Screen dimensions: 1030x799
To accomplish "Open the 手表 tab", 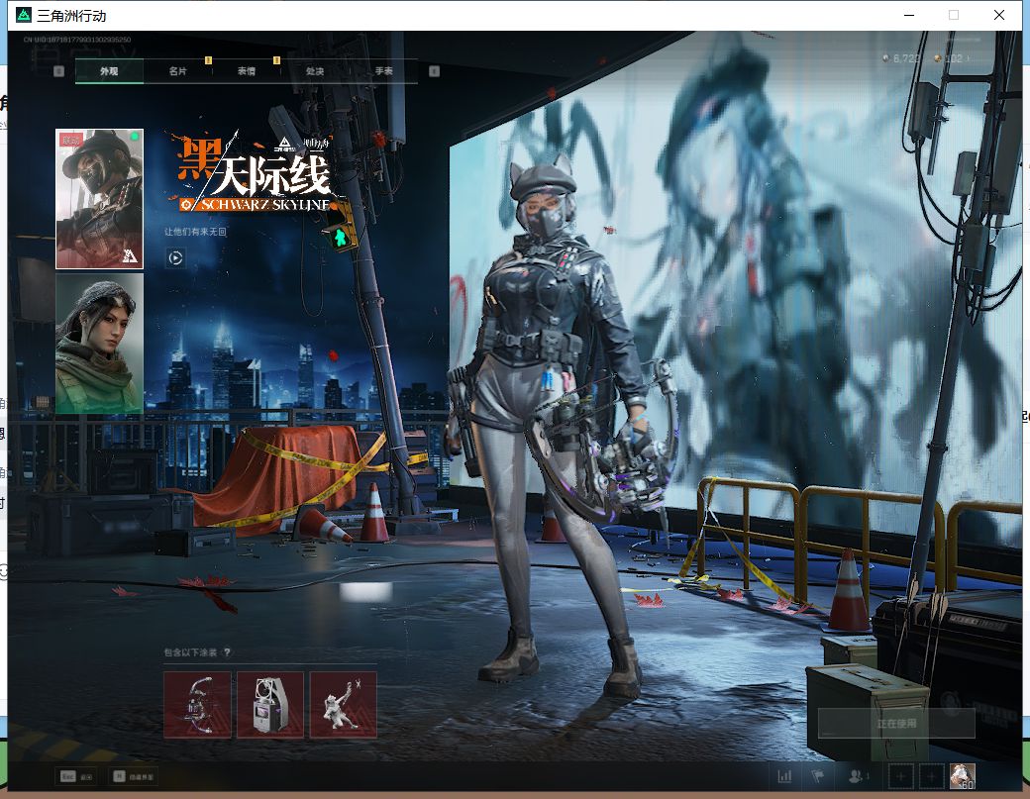I will tap(383, 71).
